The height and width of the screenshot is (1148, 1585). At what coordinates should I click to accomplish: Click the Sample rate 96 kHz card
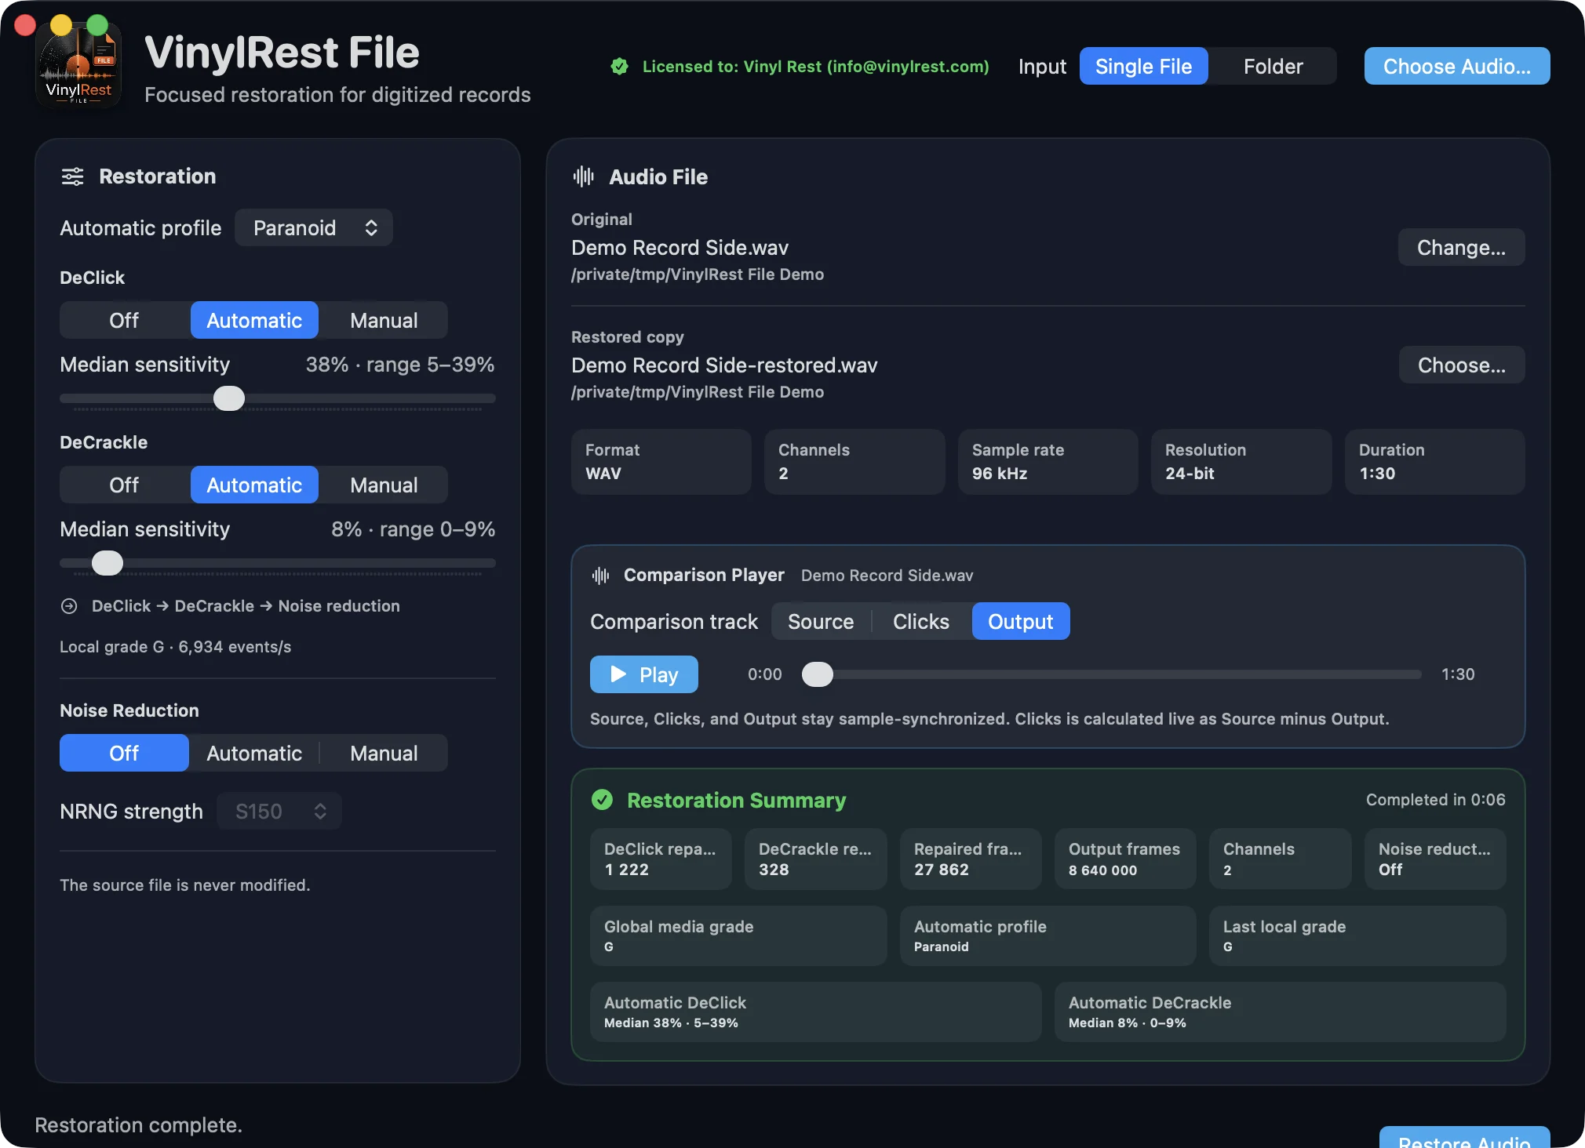tap(1048, 462)
